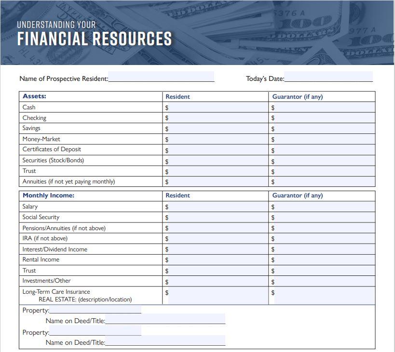
Task: Click the Guarantor IRA amount field
Action: pos(325,238)
